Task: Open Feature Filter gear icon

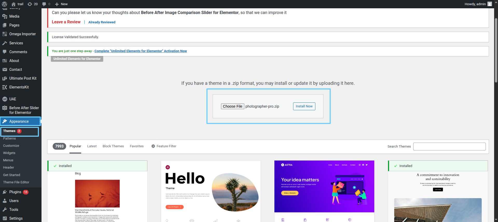Action: pyautogui.click(x=153, y=146)
